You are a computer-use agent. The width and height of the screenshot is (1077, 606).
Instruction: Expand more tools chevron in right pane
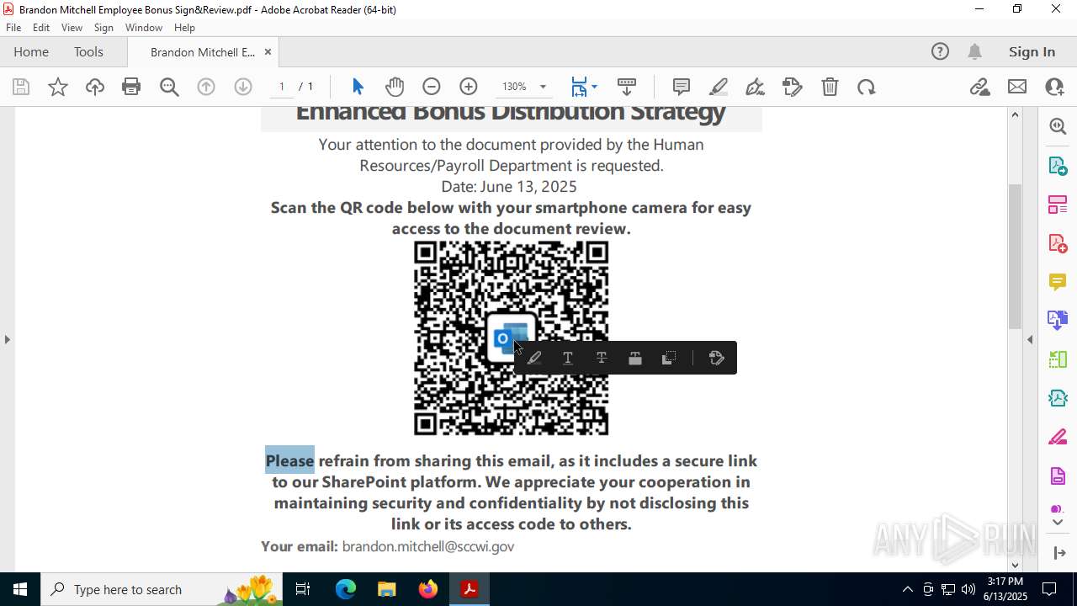point(1058,523)
